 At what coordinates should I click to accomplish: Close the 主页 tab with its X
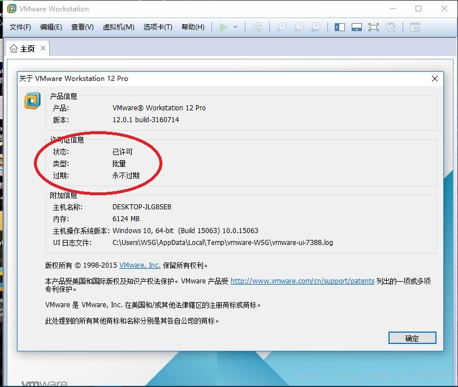43,48
